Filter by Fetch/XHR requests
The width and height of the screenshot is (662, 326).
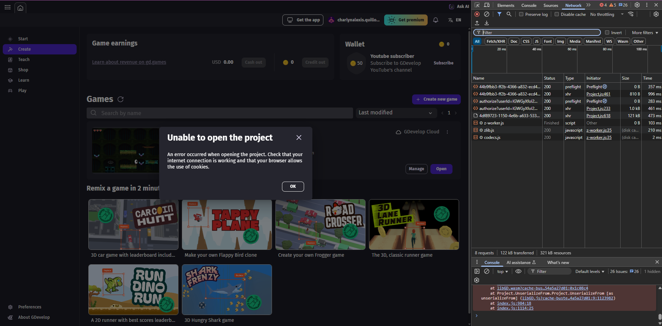coord(496,41)
